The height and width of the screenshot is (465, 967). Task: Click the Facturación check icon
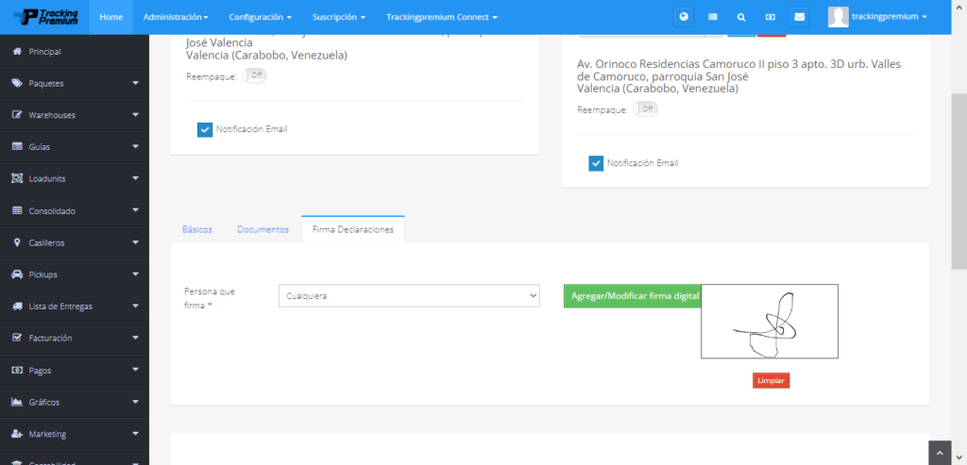click(x=17, y=338)
